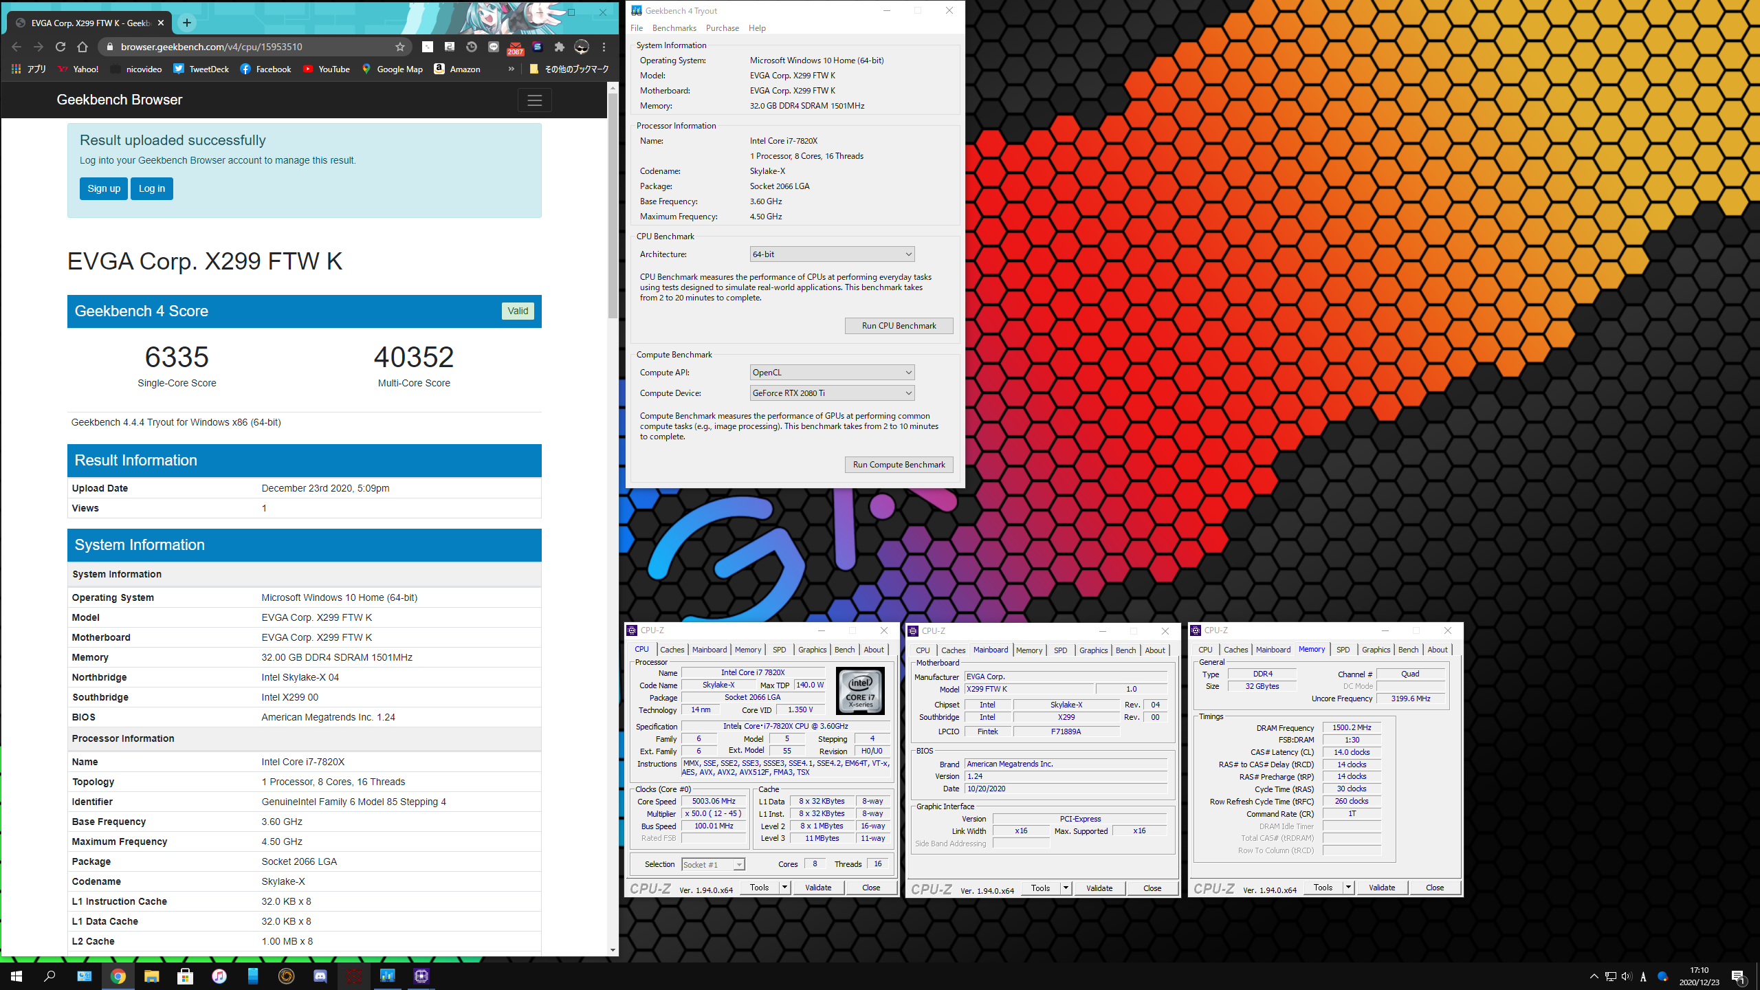Open the Chrome profile avatar
Viewport: 1760px width, 990px height.
point(582,47)
